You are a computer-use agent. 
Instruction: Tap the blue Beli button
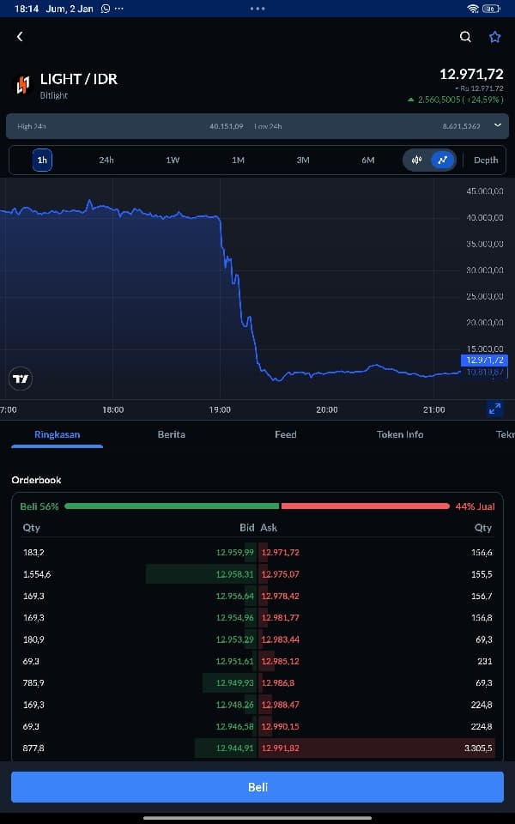coord(257,787)
